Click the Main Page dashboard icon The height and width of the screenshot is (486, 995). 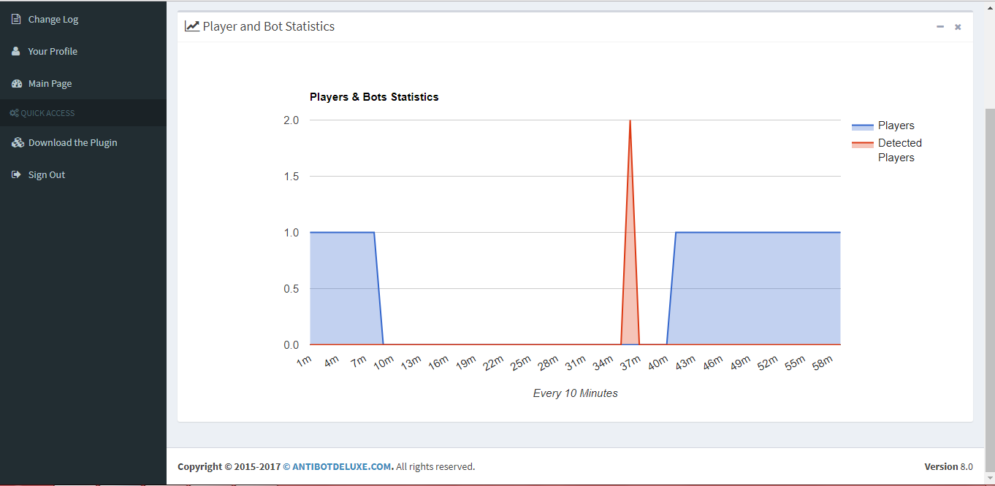point(17,83)
